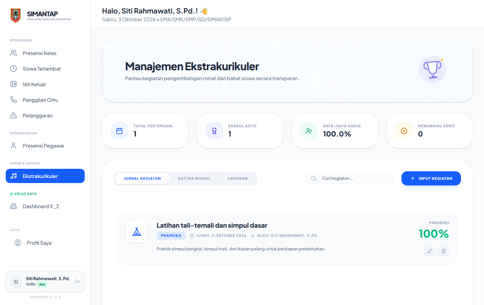The image size is (484, 305).
Task: Click the PRAMUKA tag on the activity
Action: (x=171, y=235)
